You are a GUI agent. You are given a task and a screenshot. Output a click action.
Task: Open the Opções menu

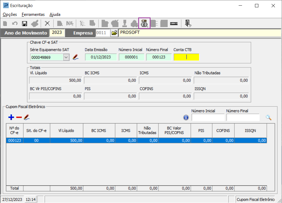click(x=10, y=15)
